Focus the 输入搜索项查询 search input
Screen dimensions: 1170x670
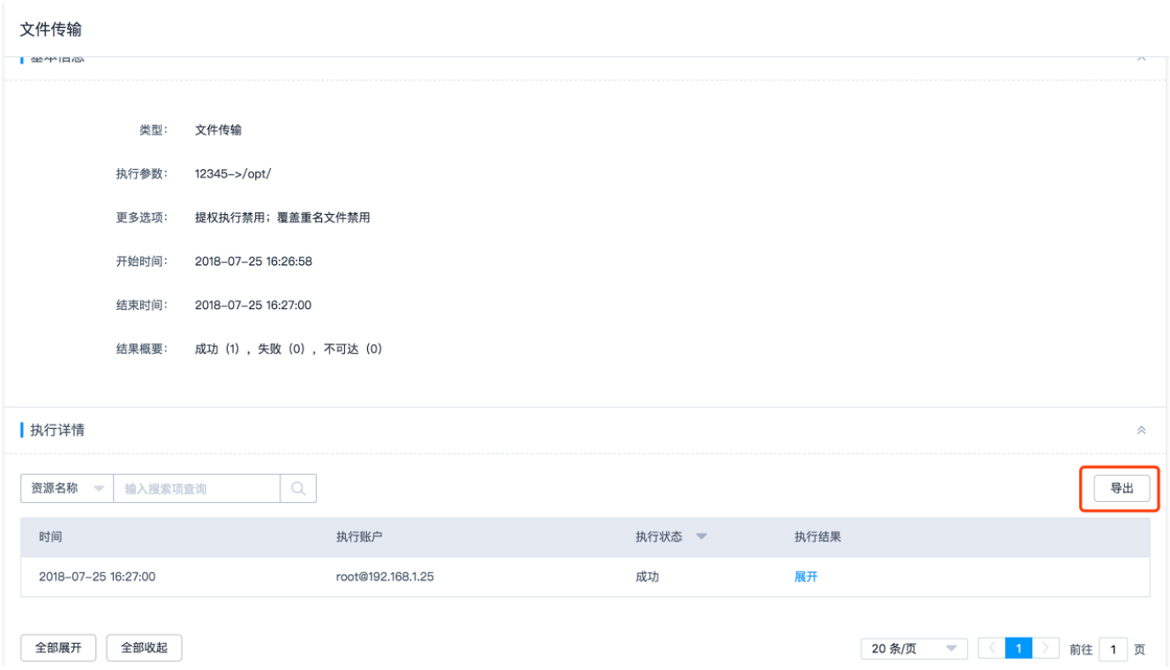pos(197,488)
